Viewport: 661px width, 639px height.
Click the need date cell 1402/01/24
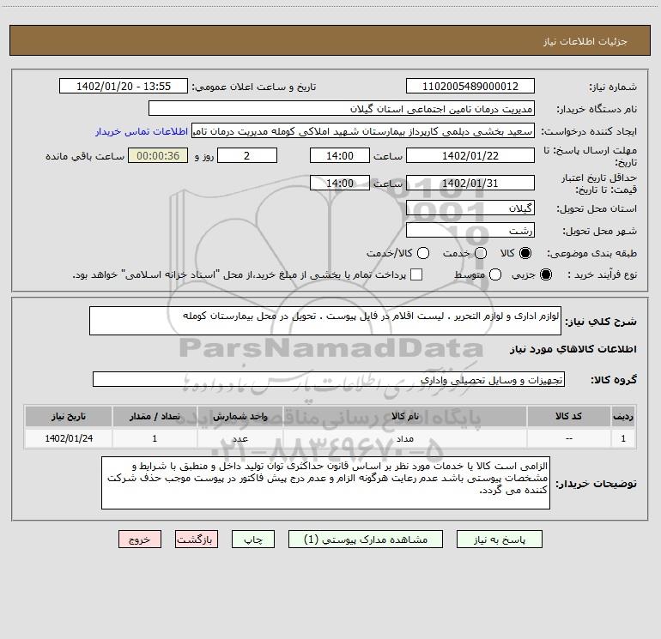tap(69, 438)
